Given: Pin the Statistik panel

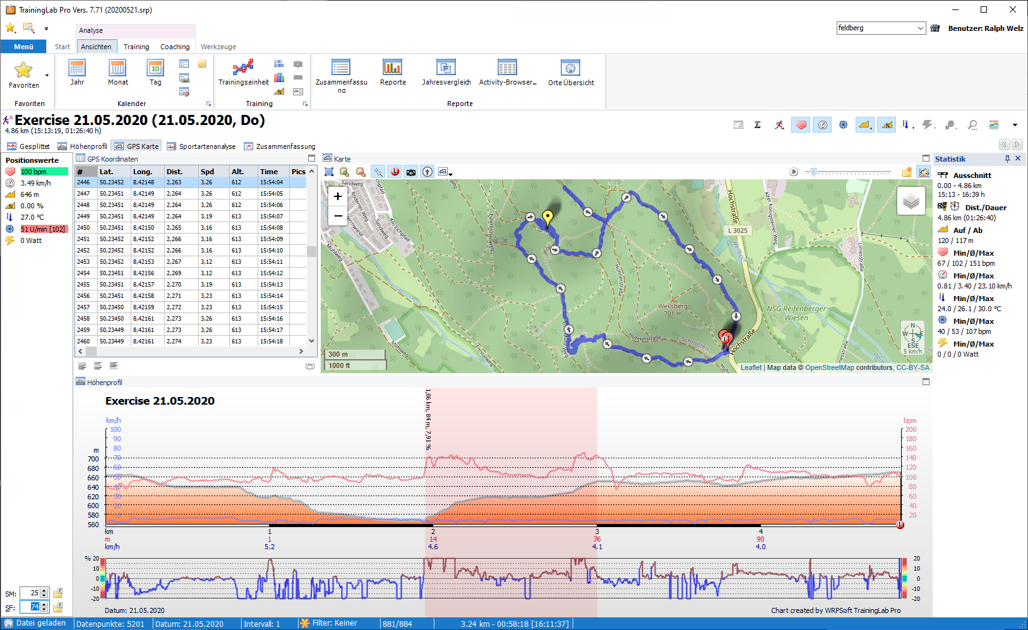Looking at the screenshot, I should coord(1007,158).
